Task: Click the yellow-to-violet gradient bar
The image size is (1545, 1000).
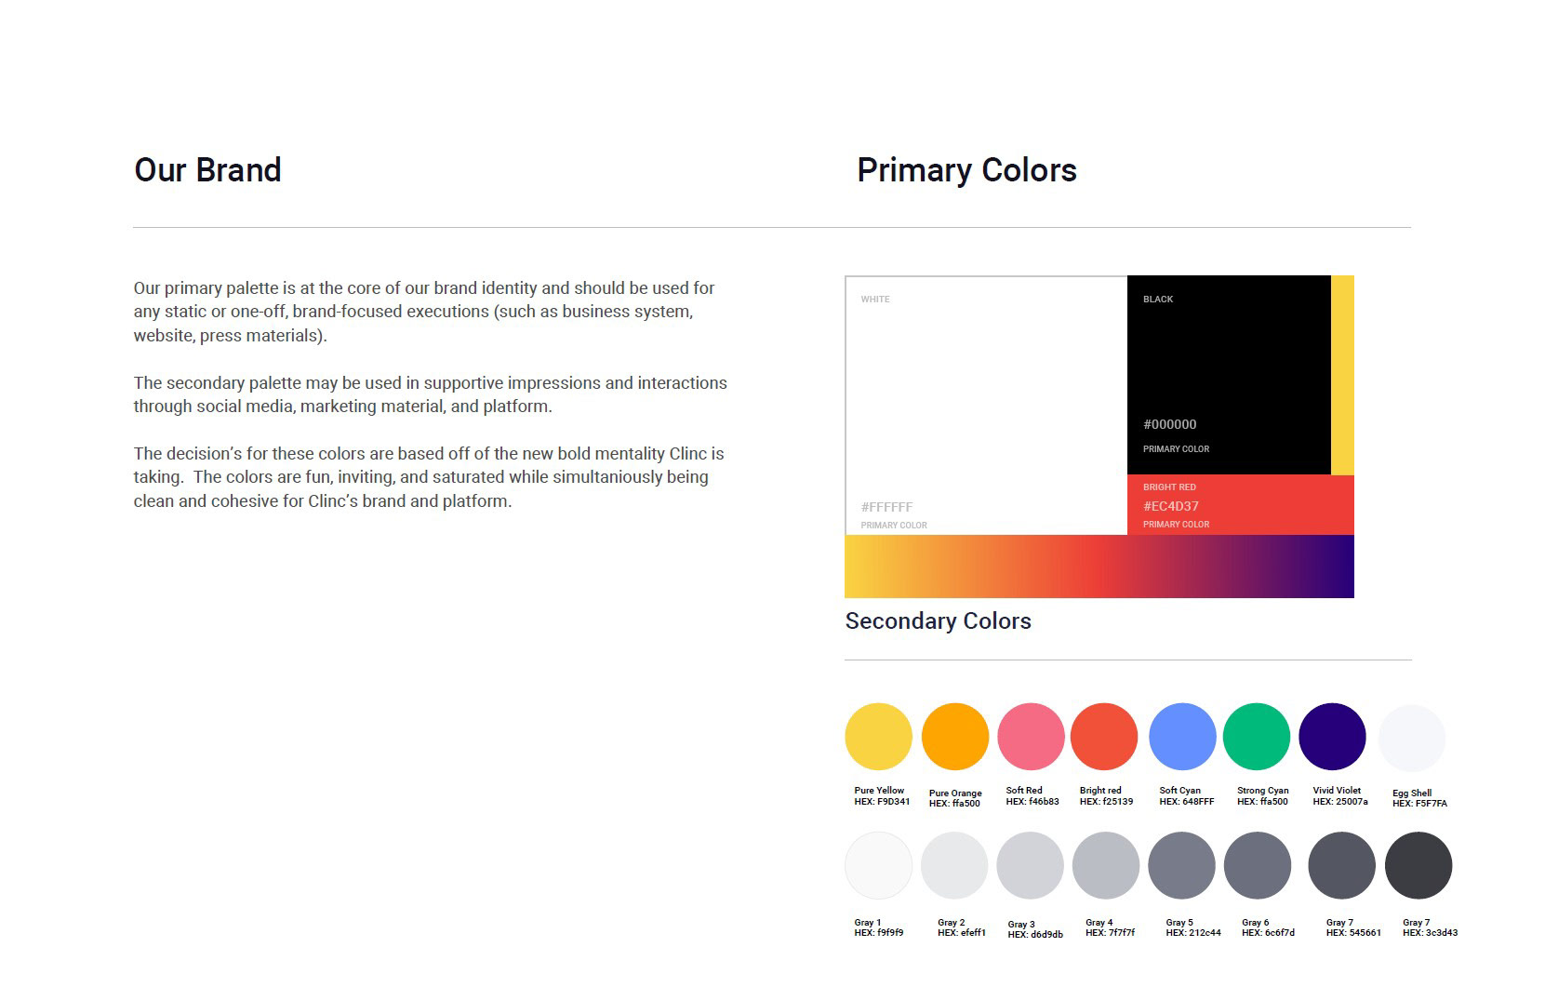Action: pyautogui.click(x=1099, y=567)
